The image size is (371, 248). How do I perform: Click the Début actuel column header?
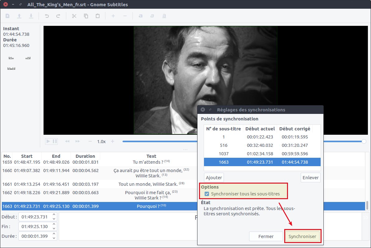[260, 129]
